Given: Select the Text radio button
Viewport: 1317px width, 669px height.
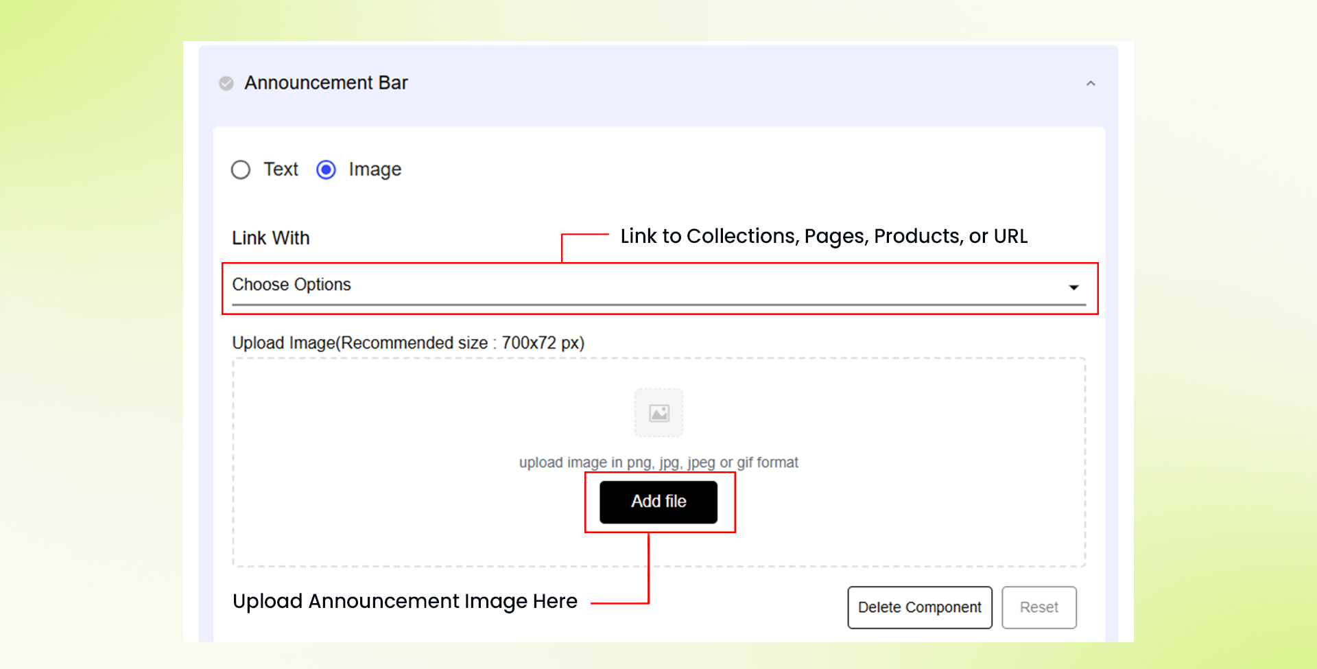Looking at the screenshot, I should (x=241, y=169).
